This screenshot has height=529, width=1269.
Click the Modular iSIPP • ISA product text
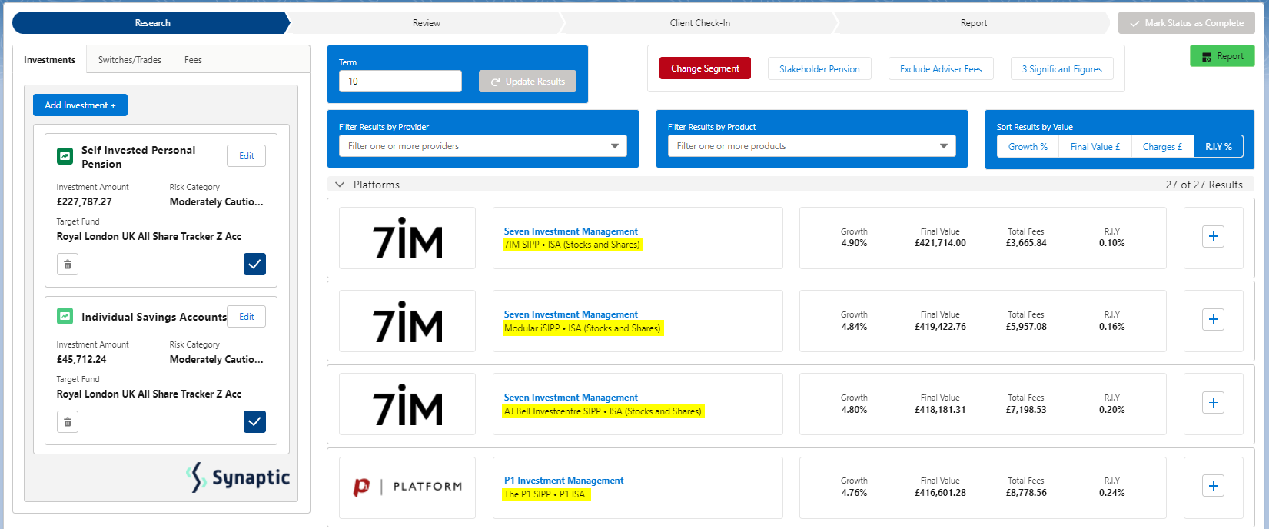(x=582, y=328)
